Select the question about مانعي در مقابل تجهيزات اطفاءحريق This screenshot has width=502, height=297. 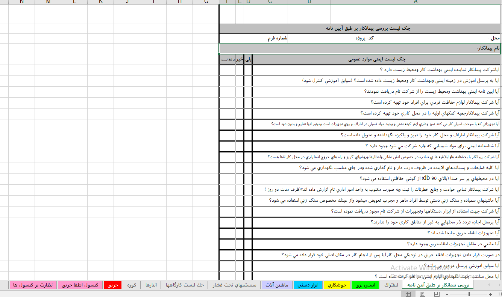point(376,244)
